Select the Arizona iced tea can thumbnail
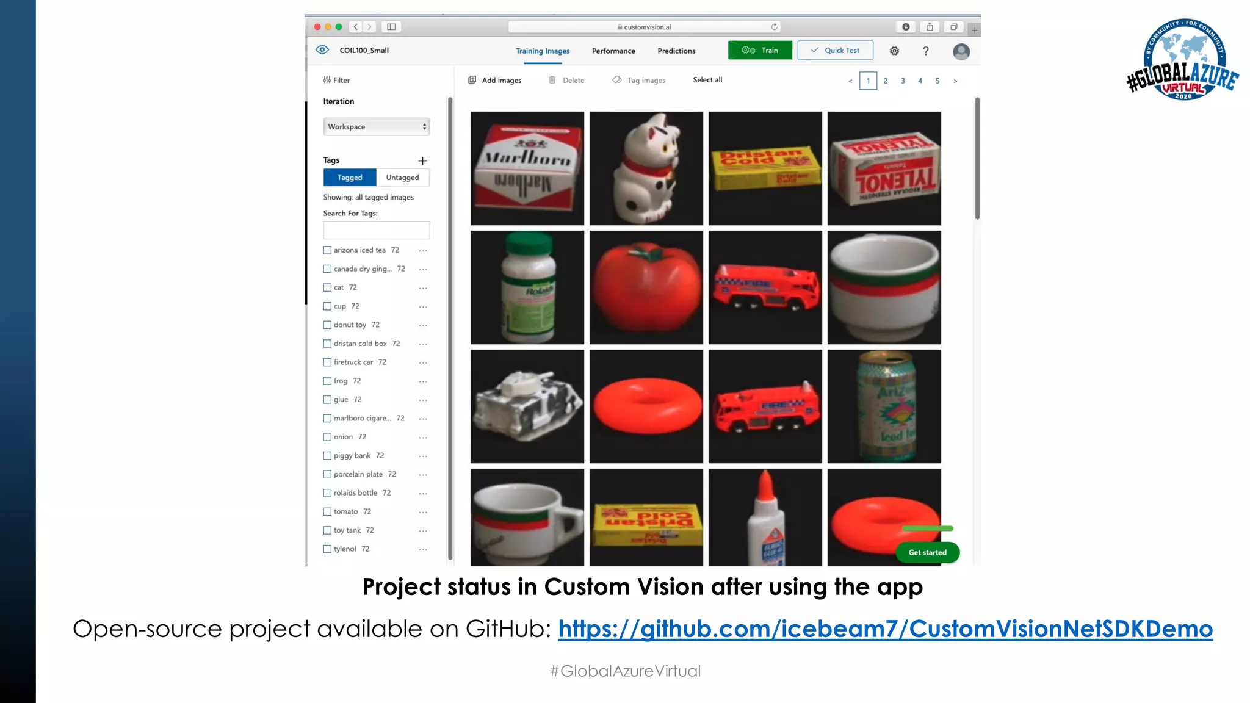 coord(884,406)
